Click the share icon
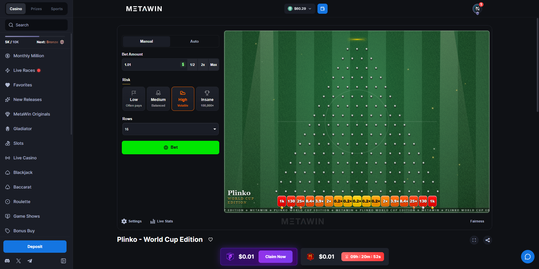This screenshot has height=269, width=539. tap(488, 240)
